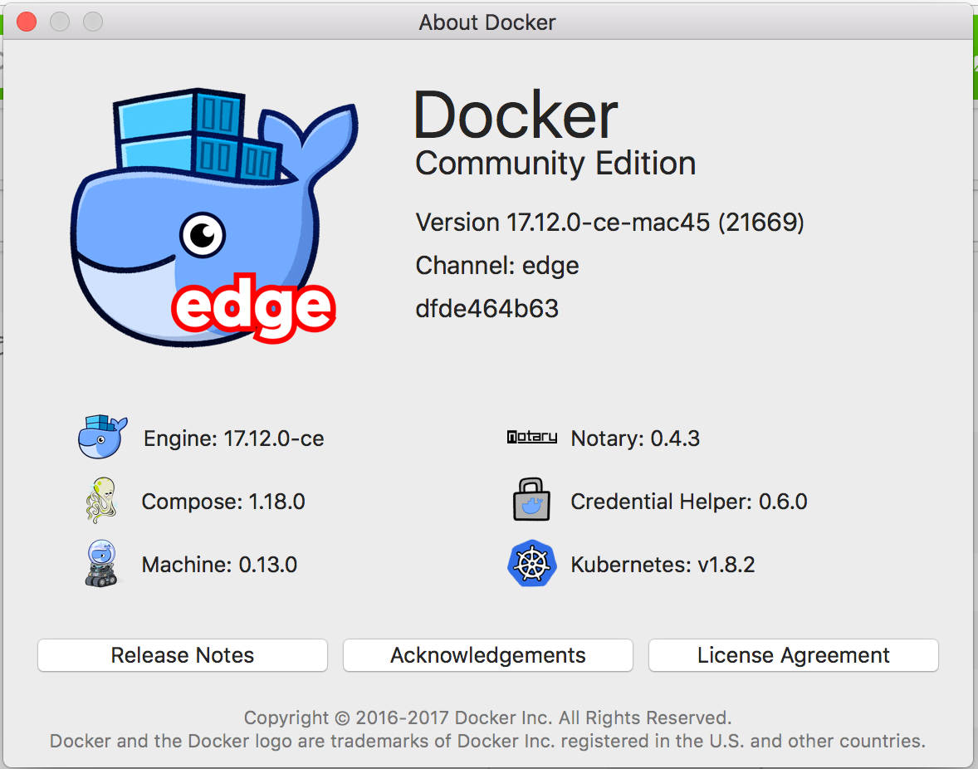
Task: Click the dfde464b63 commit hash
Action: (x=487, y=309)
